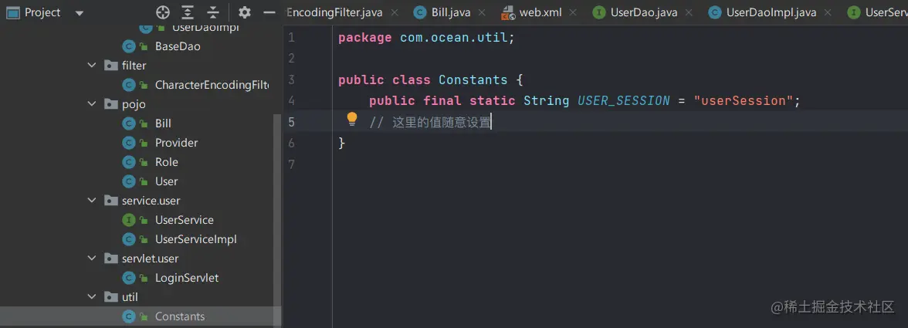This screenshot has height=328, width=908.
Task: Click the class icon next to Provider
Action: coord(128,142)
